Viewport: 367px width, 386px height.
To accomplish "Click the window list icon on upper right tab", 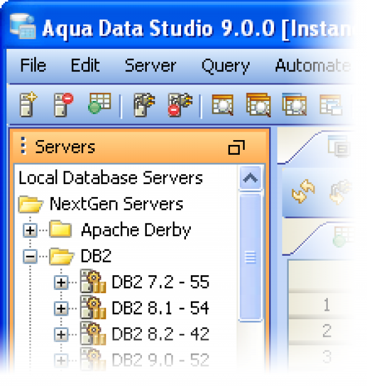I will [x=339, y=146].
